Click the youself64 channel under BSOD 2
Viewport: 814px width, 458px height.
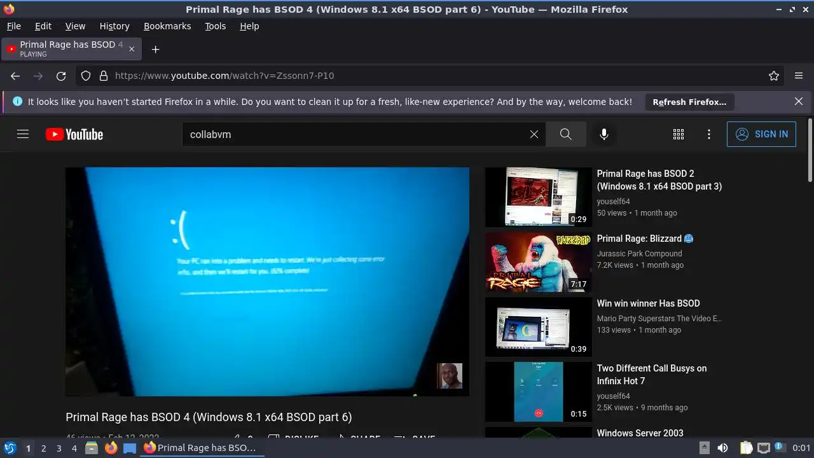coord(613,201)
